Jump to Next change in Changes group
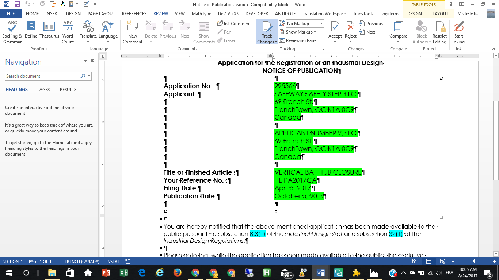The width and height of the screenshot is (499, 280). [x=367, y=32]
